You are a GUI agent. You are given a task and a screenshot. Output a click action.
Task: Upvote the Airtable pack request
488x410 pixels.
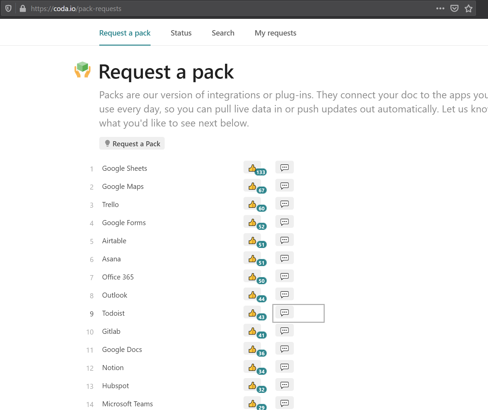coord(252,240)
